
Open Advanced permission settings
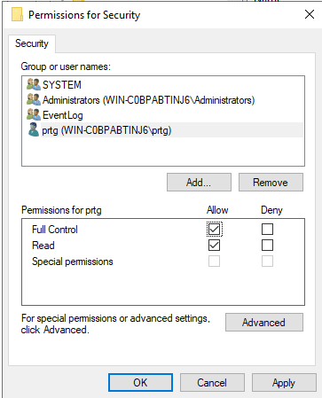[x=264, y=323]
